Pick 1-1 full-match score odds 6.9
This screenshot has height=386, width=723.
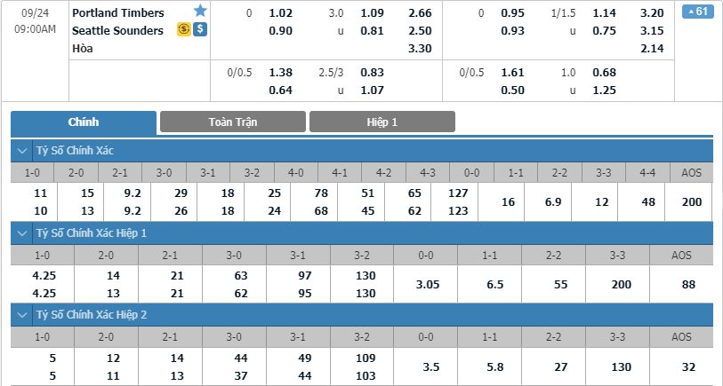pyautogui.click(x=552, y=202)
